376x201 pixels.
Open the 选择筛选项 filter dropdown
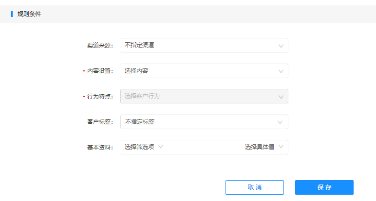tap(144, 147)
